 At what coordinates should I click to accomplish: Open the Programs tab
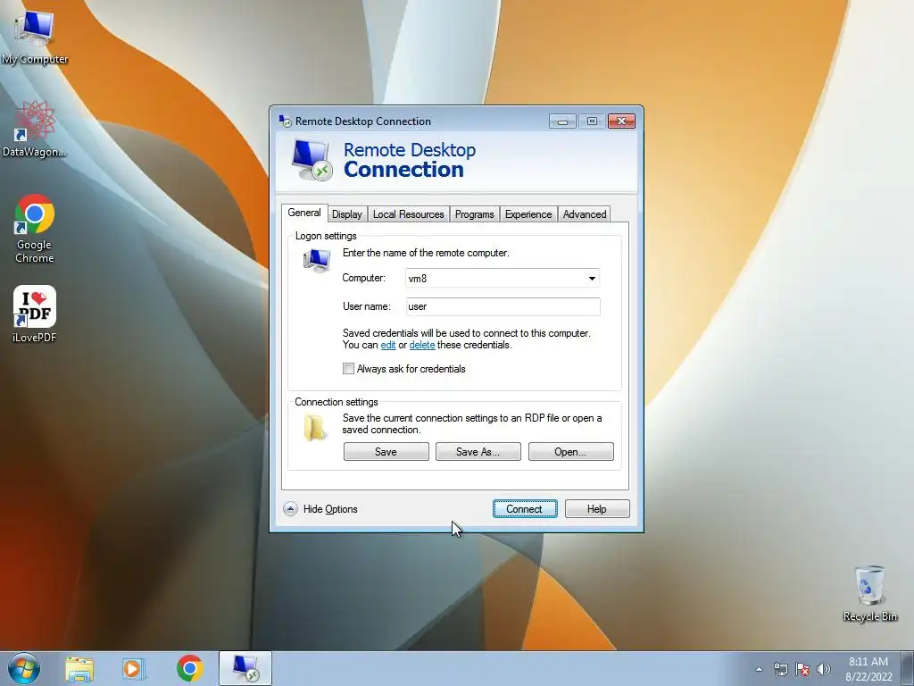[475, 214]
